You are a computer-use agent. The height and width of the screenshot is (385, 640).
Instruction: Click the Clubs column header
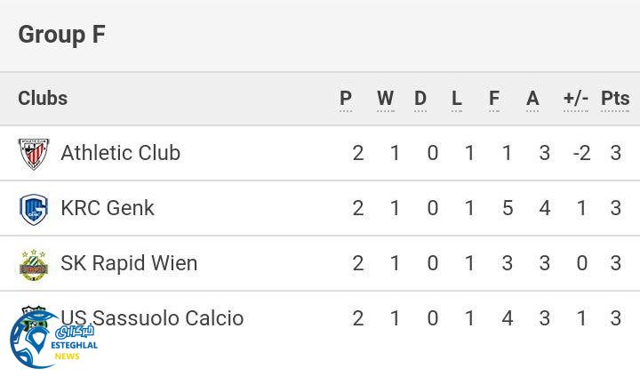point(43,99)
